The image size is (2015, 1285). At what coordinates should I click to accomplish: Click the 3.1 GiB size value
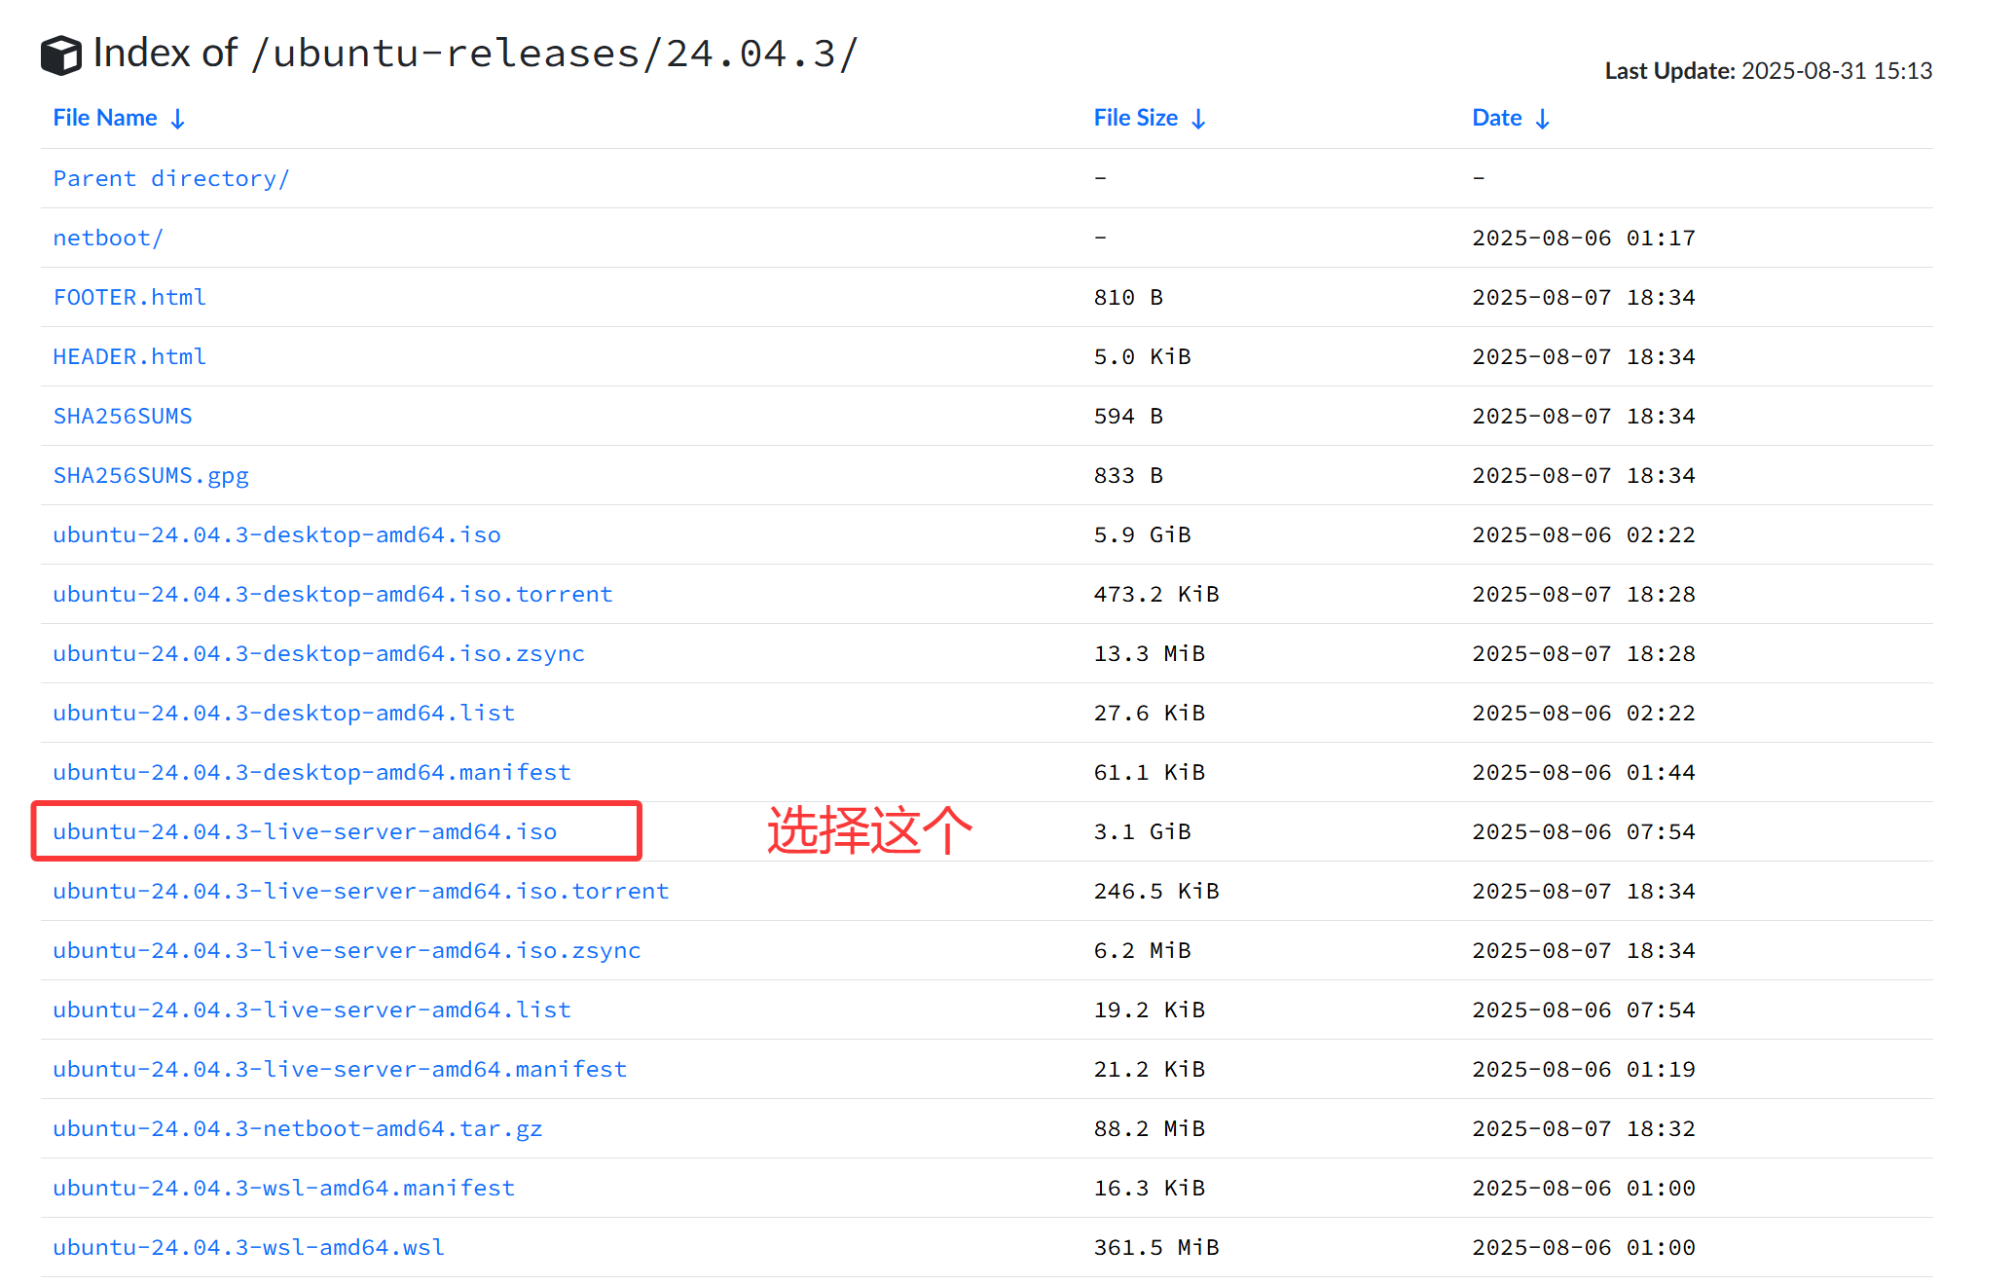pos(1142,831)
